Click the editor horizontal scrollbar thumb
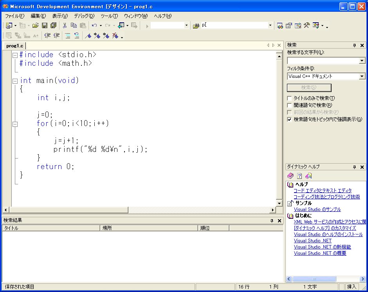The height and width of the screenshot is (292, 368). [x=69, y=210]
